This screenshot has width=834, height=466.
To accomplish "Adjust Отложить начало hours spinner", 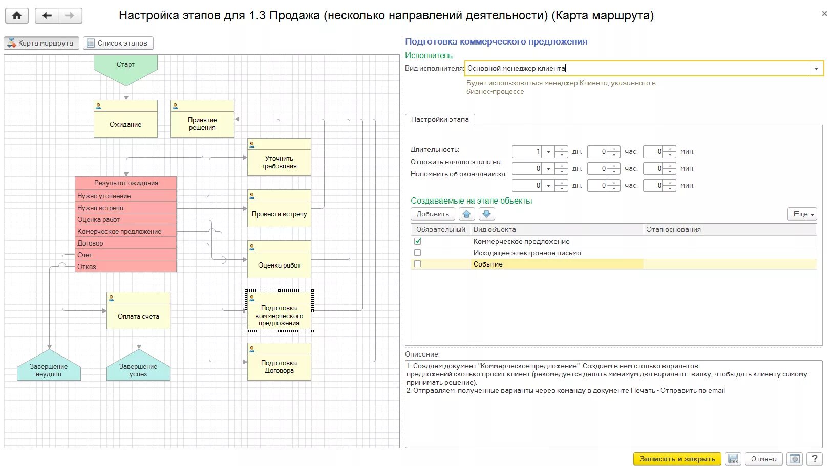I will pyautogui.click(x=614, y=169).
